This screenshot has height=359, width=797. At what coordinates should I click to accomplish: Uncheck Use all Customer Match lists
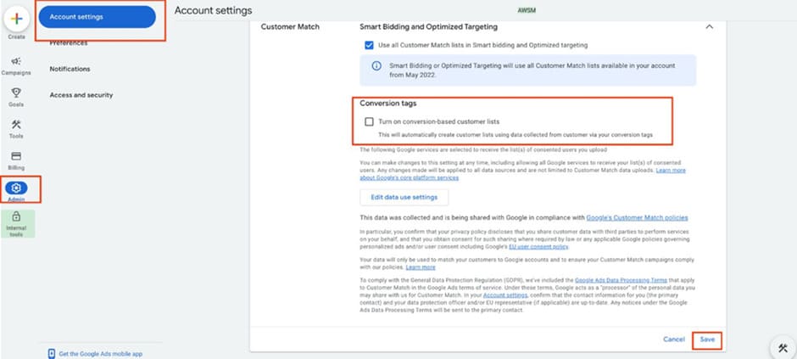point(368,45)
